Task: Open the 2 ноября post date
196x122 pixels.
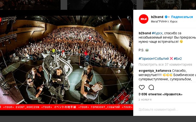Action: click(145, 100)
